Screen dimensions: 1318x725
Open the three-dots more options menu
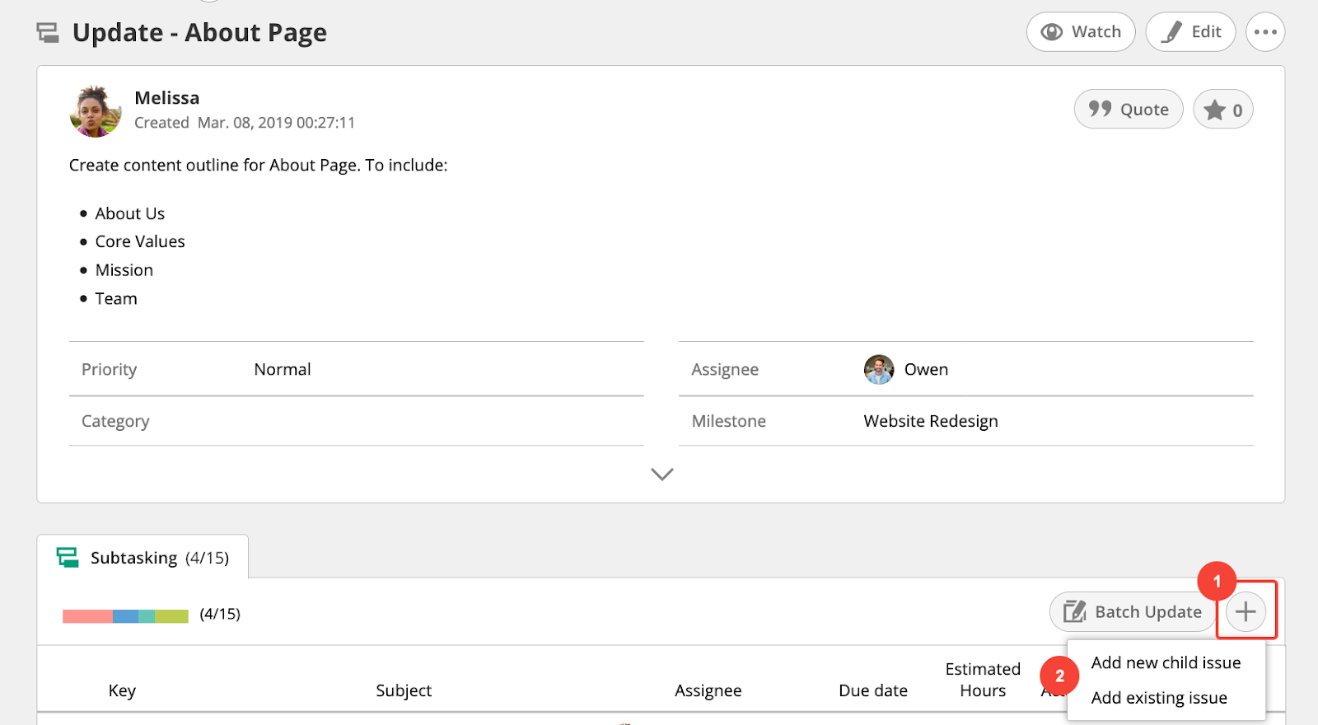pos(1264,32)
